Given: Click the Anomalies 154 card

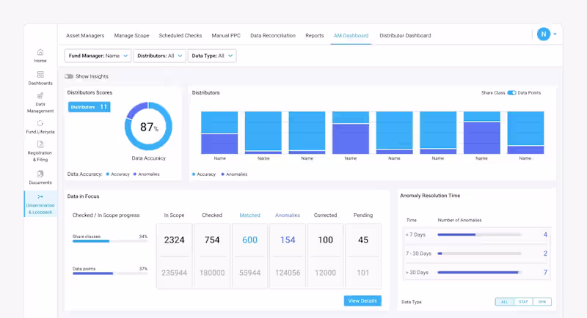Looking at the screenshot, I should (288, 256).
